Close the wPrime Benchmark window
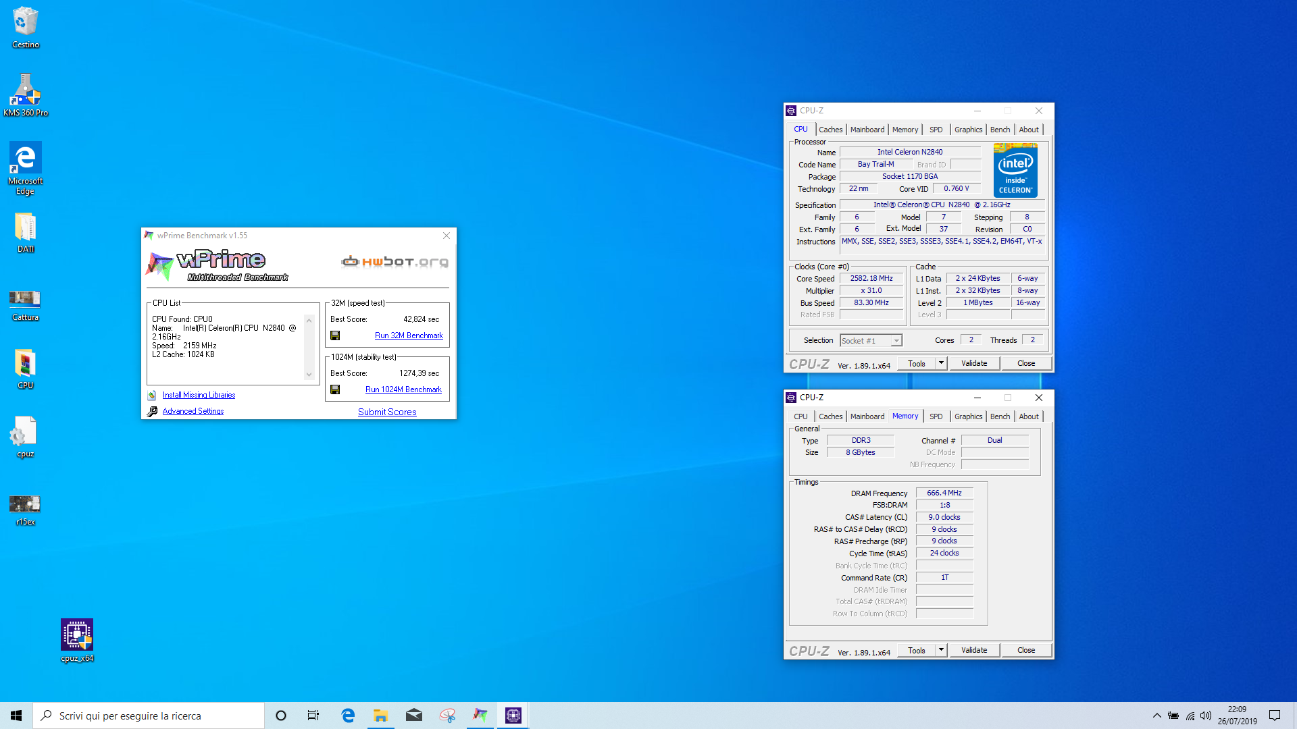The height and width of the screenshot is (729, 1297). (447, 236)
